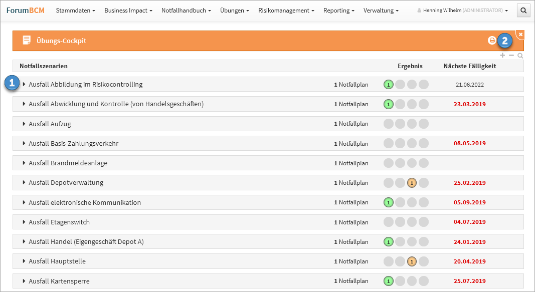Expand all scenarios with the plus icon
The image size is (535, 292).
(502, 55)
